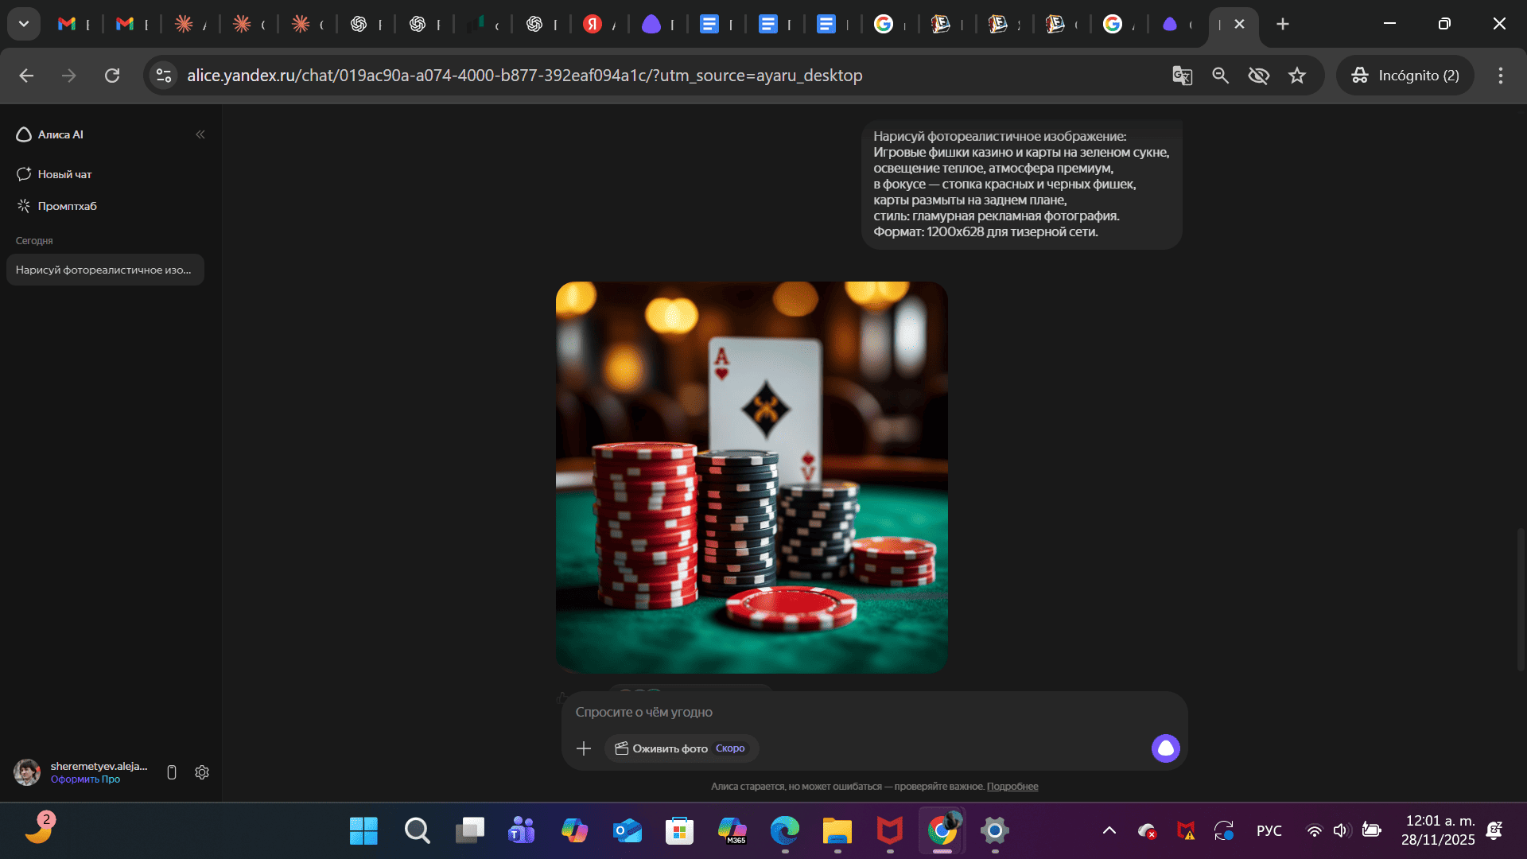Open settings gear near user profile
This screenshot has width=1527, height=859.
[x=202, y=772]
